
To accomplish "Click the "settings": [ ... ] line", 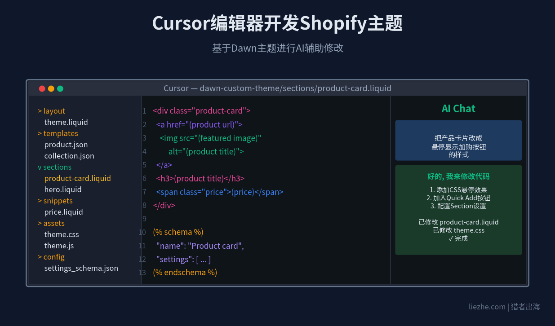I will (184, 259).
